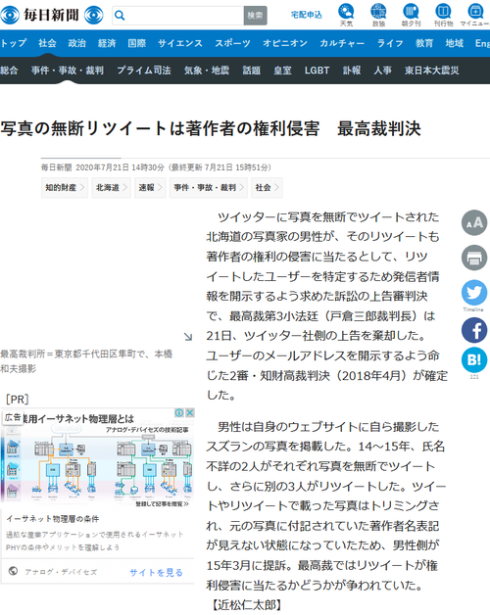Close the advertisement X icon
Image resolution: width=490 pixels, height=615 pixels.
click(x=190, y=412)
